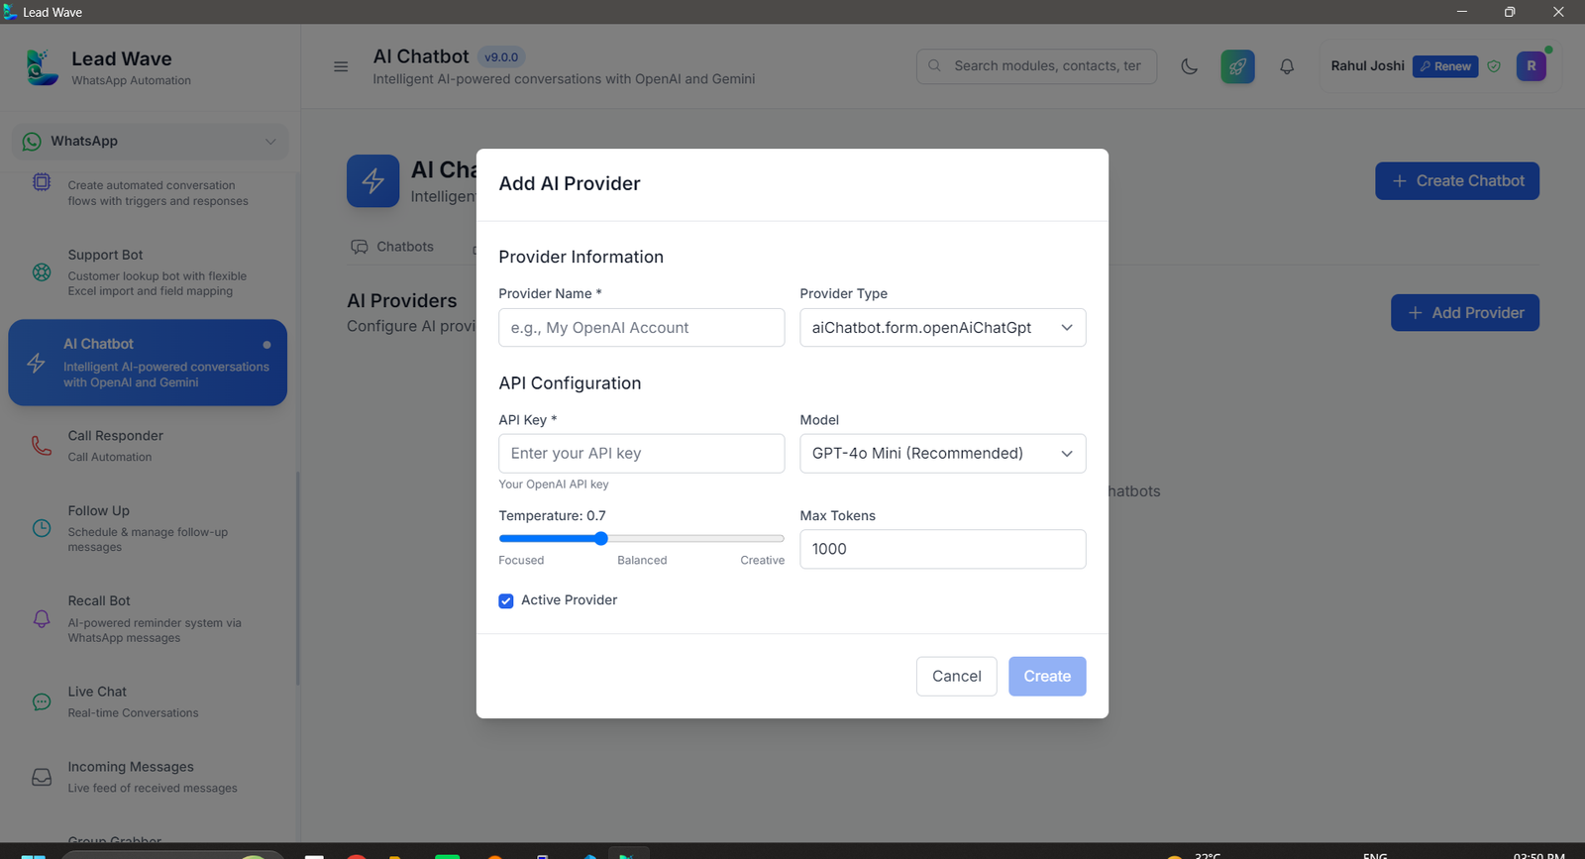The width and height of the screenshot is (1585, 859).
Task: Click the API Key input field
Action: [x=642, y=454]
